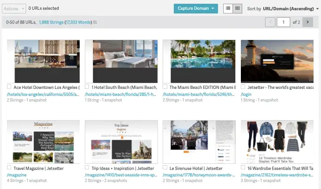Open /hotels/miami-beach/florida/5246 URL link
This screenshot has height=189, width=321.
coord(198,94)
